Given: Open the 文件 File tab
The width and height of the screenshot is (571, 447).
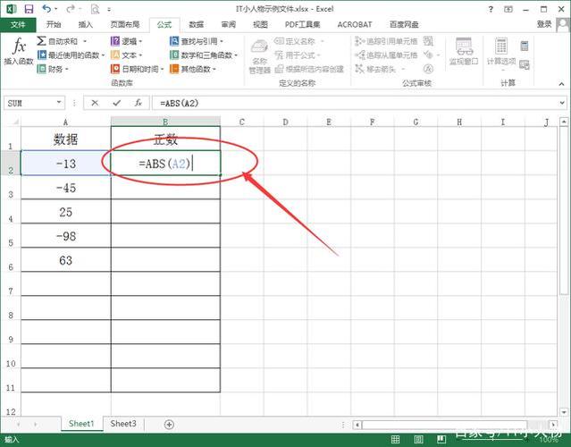Looking at the screenshot, I should (x=18, y=25).
